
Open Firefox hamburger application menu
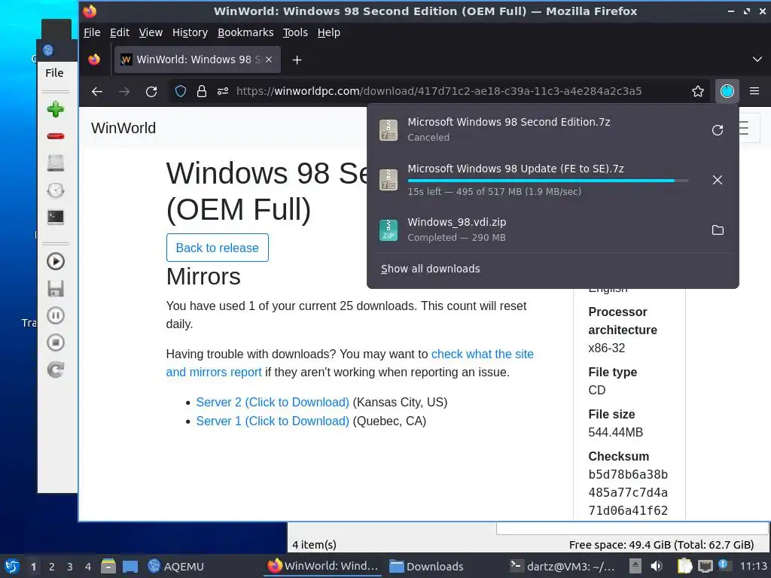click(754, 91)
